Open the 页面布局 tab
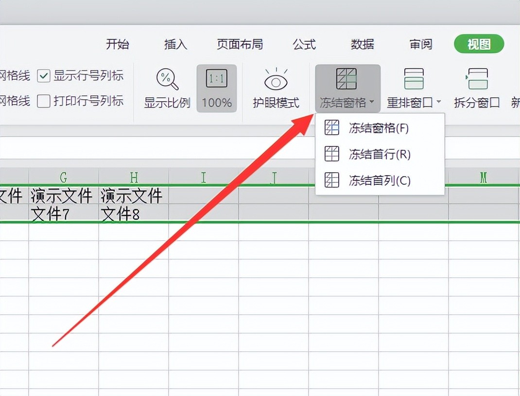The height and width of the screenshot is (396, 520). click(x=240, y=45)
